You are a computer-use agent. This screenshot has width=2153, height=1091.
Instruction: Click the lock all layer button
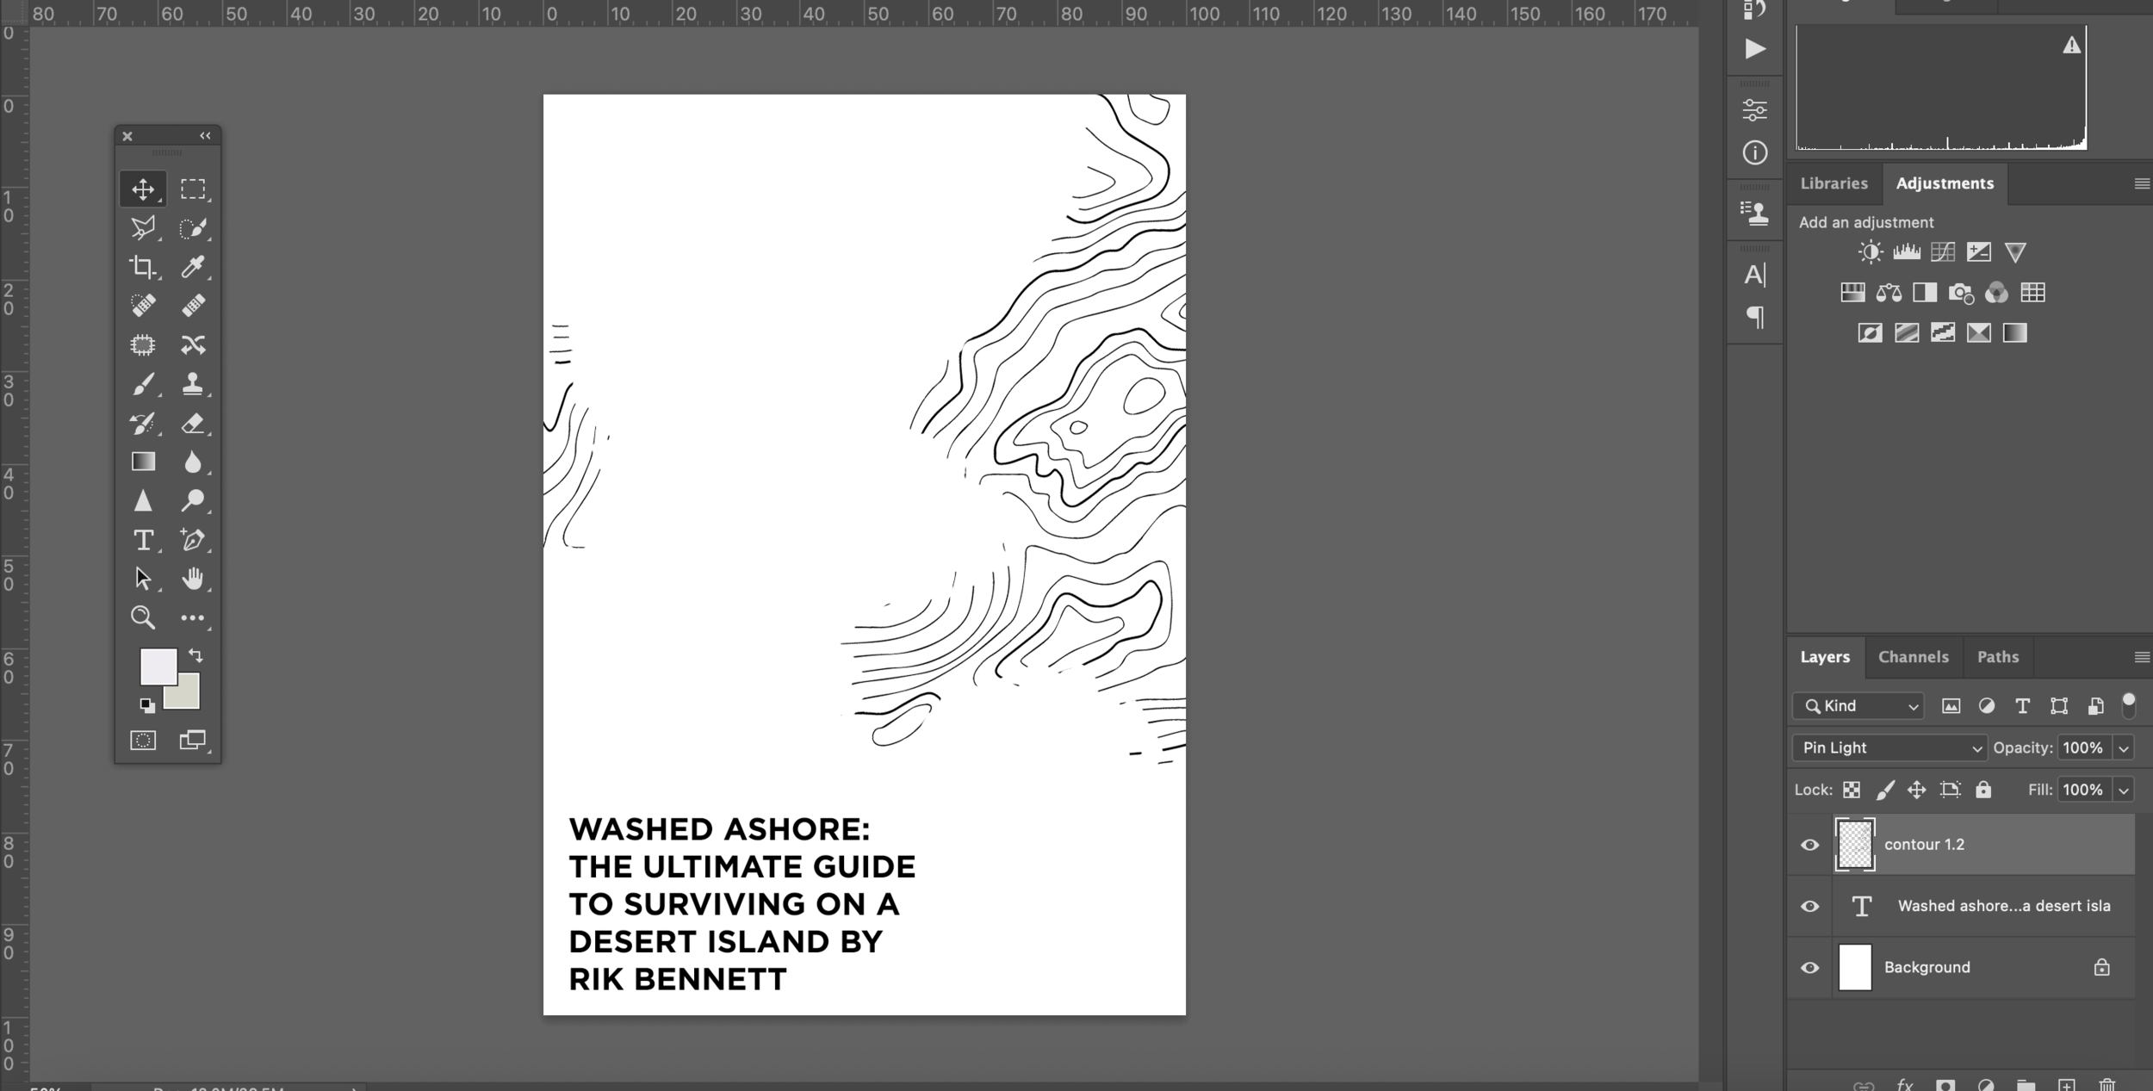(x=1983, y=790)
